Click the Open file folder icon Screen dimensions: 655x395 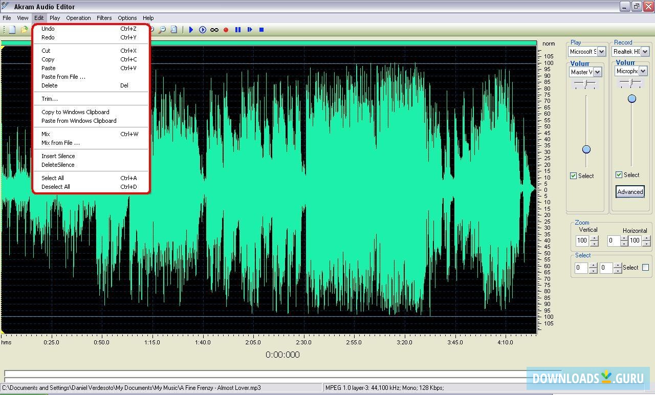pos(24,30)
